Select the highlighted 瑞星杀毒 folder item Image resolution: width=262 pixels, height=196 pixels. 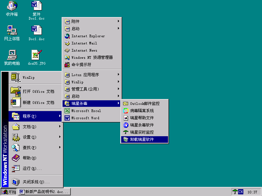pyautogui.click(x=92, y=104)
